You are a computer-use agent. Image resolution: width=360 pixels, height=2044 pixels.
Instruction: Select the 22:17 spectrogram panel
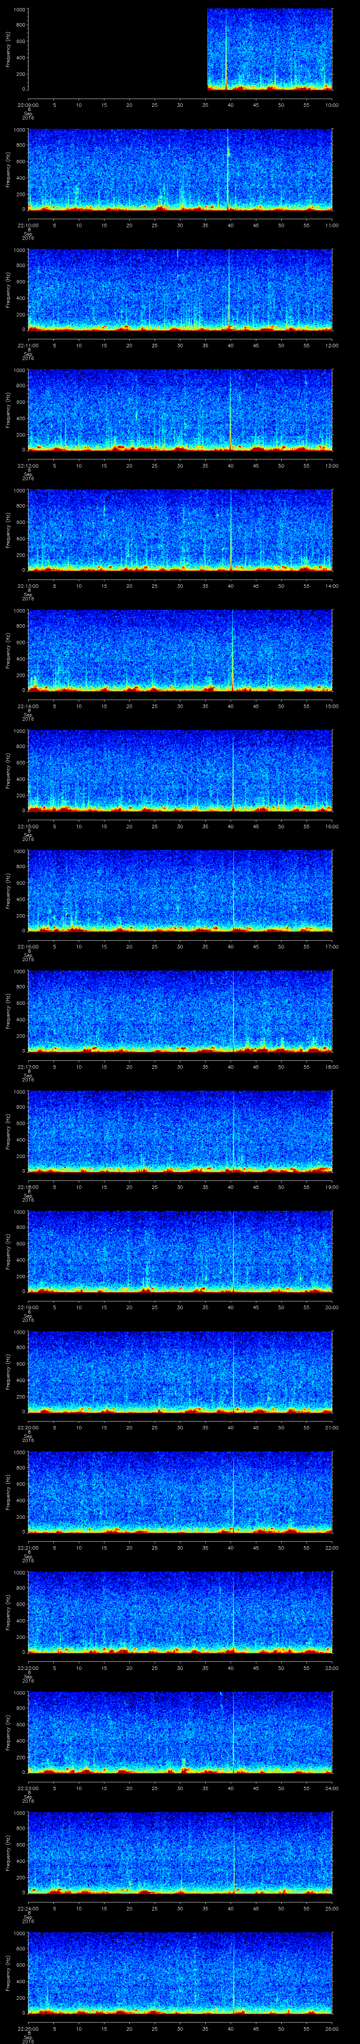click(x=180, y=1011)
